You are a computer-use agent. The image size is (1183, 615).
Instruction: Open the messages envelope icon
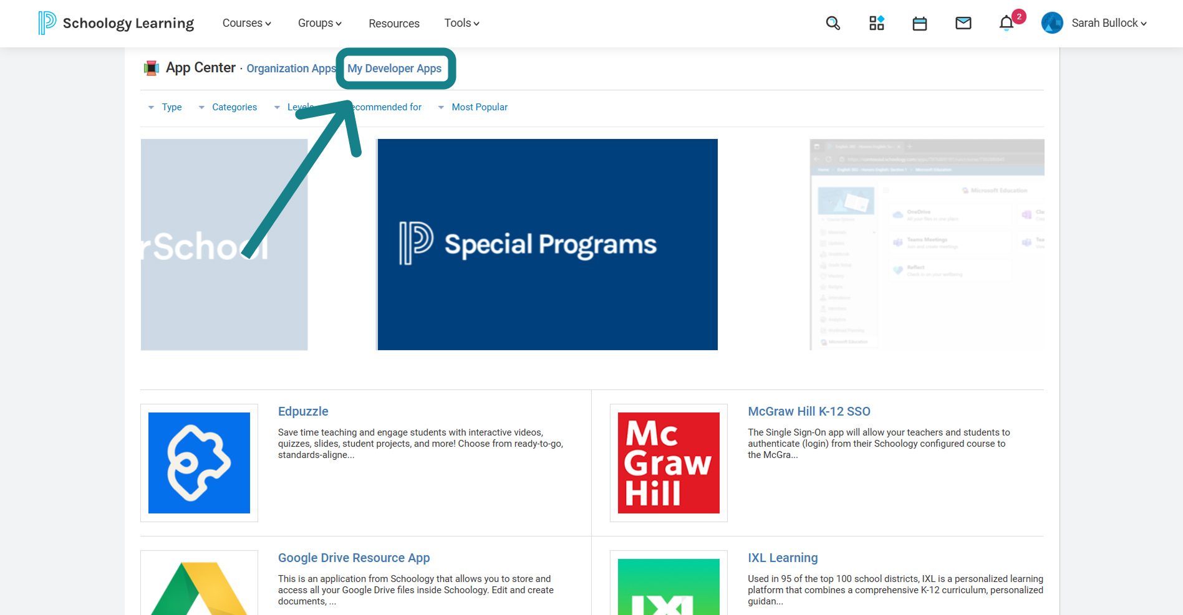click(x=963, y=23)
